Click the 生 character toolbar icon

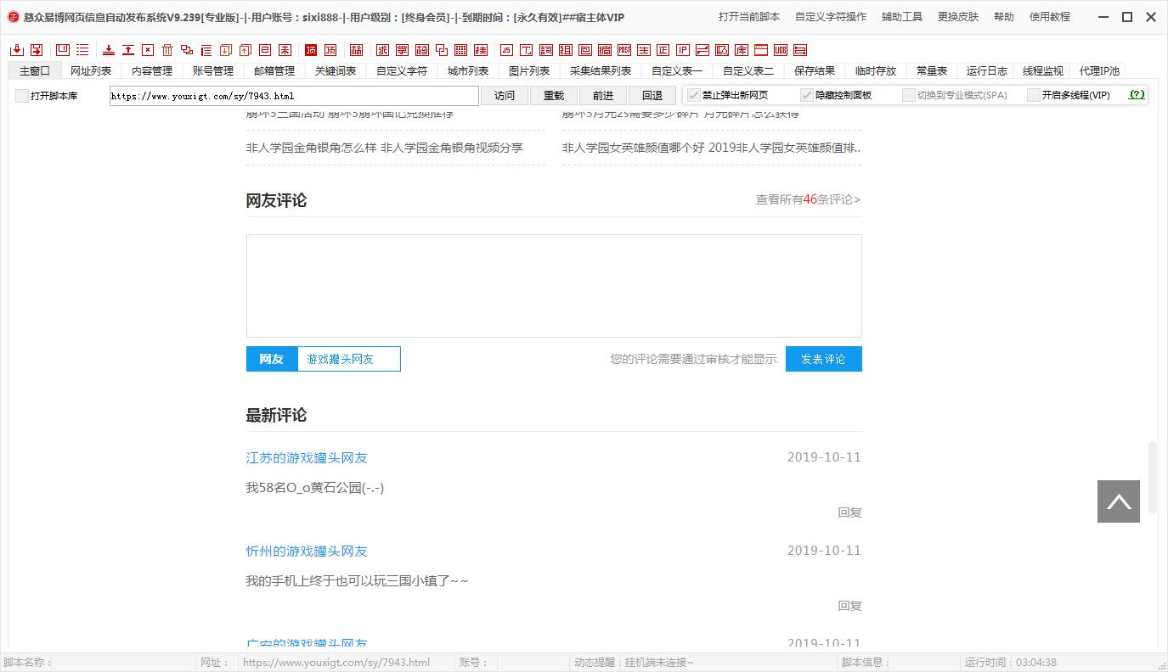(x=644, y=50)
